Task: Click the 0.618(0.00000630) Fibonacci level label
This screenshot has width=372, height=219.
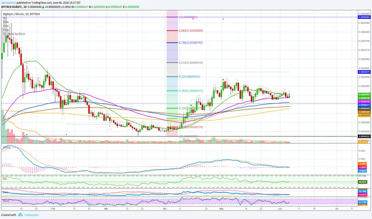Action: click(x=191, y=63)
